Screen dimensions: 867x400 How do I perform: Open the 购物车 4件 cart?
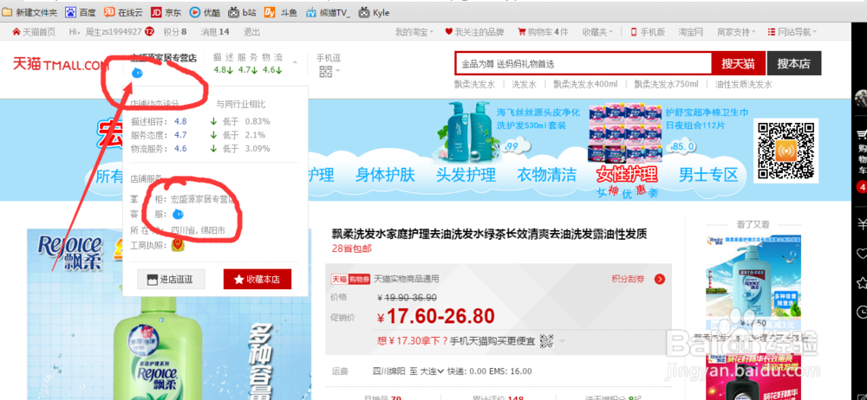pyautogui.click(x=543, y=32)
